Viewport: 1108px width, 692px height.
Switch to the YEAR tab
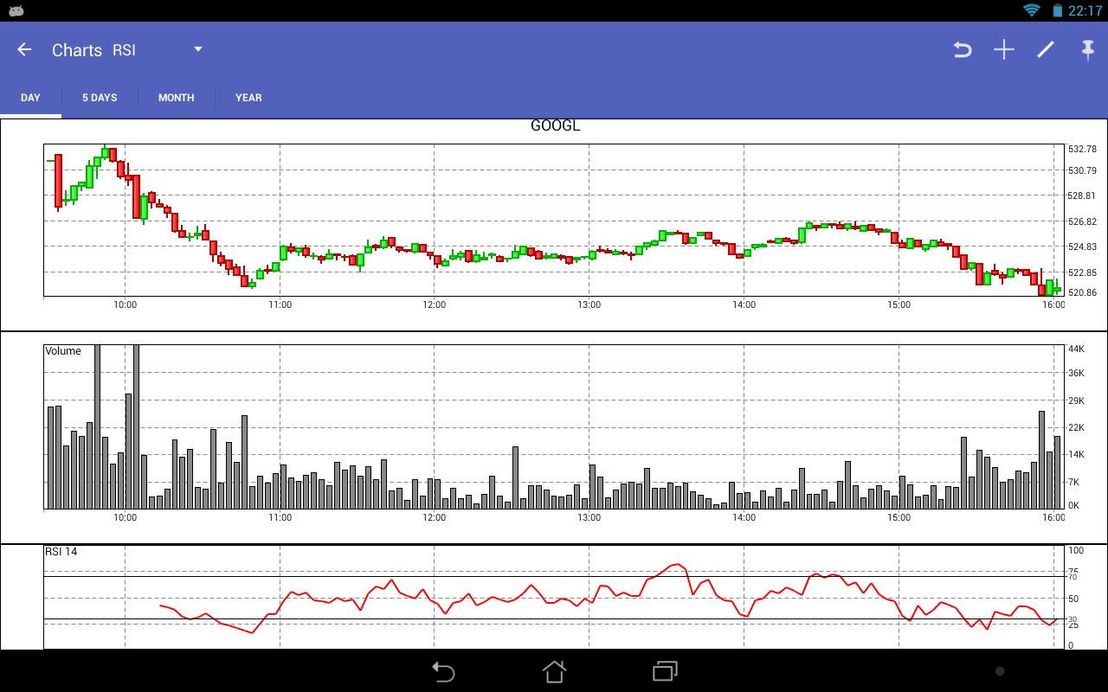pos(248,98)
